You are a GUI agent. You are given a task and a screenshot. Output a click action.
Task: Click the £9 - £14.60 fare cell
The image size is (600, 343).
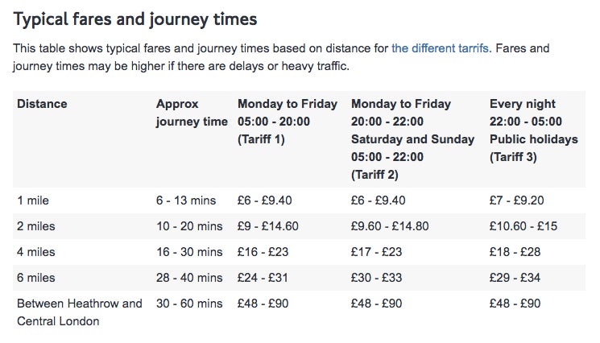pos(268,226)
